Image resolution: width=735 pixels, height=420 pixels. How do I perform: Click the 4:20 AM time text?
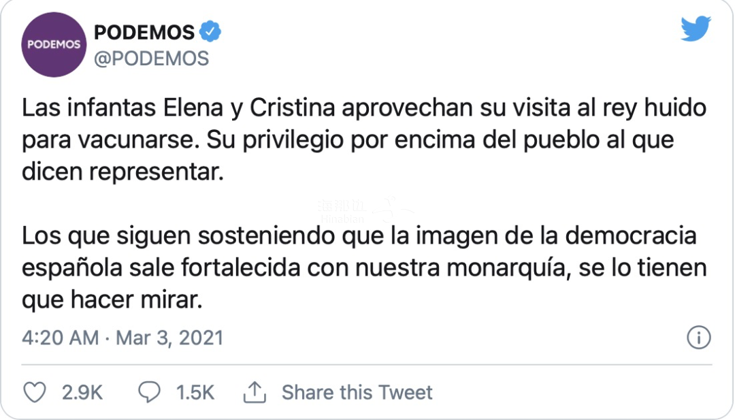pyautogui.click(x=61, y=338)
